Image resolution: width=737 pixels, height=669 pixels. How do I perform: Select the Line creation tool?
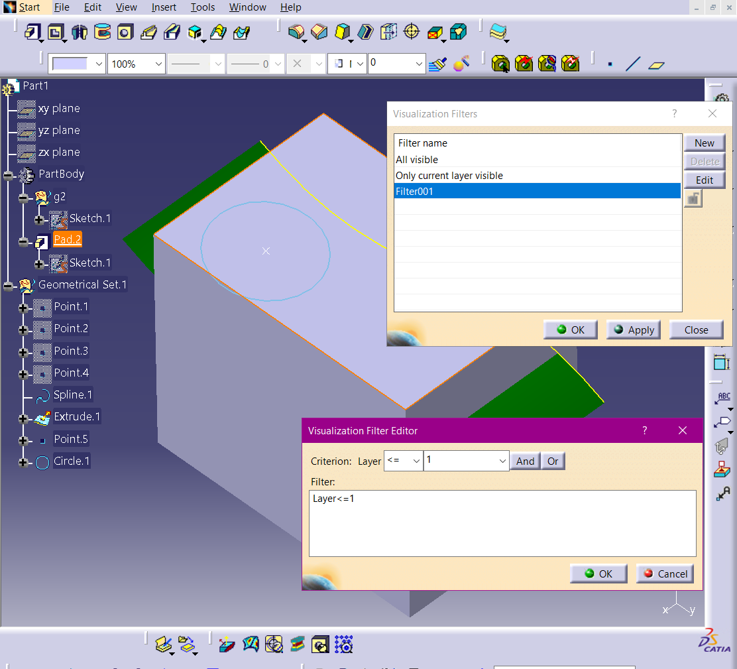tap(633, 64)
